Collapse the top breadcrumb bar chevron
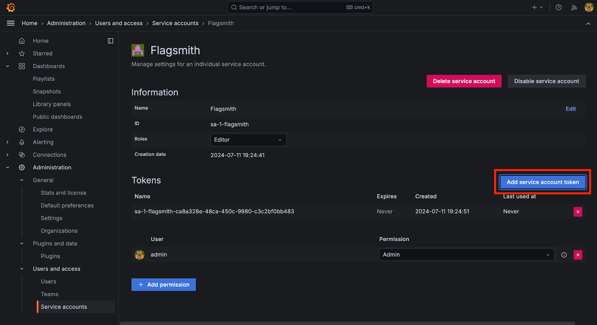 (588, 24)
